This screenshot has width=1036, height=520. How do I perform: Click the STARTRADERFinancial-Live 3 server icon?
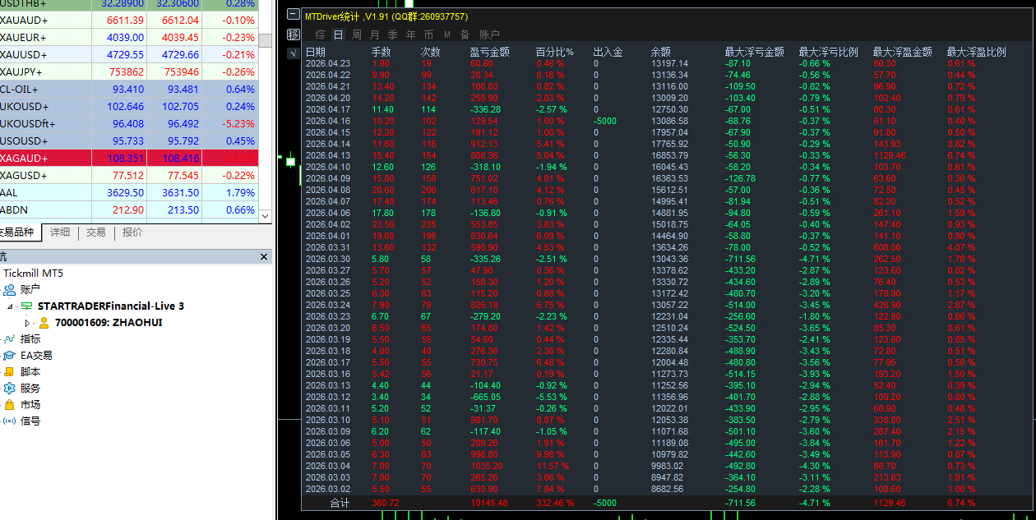27,306
